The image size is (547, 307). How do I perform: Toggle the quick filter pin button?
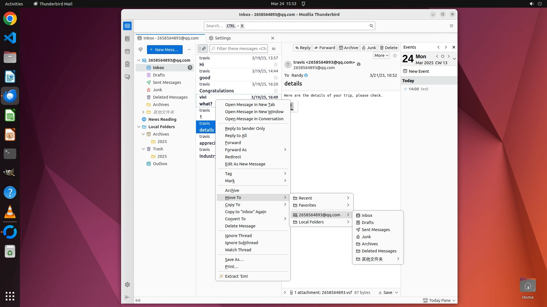click(x=203, y=49)
